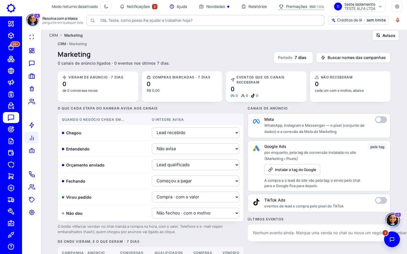Open dropdown for Orçamento enviado stage
407x254 pixels.
click(x=196, y=165)
